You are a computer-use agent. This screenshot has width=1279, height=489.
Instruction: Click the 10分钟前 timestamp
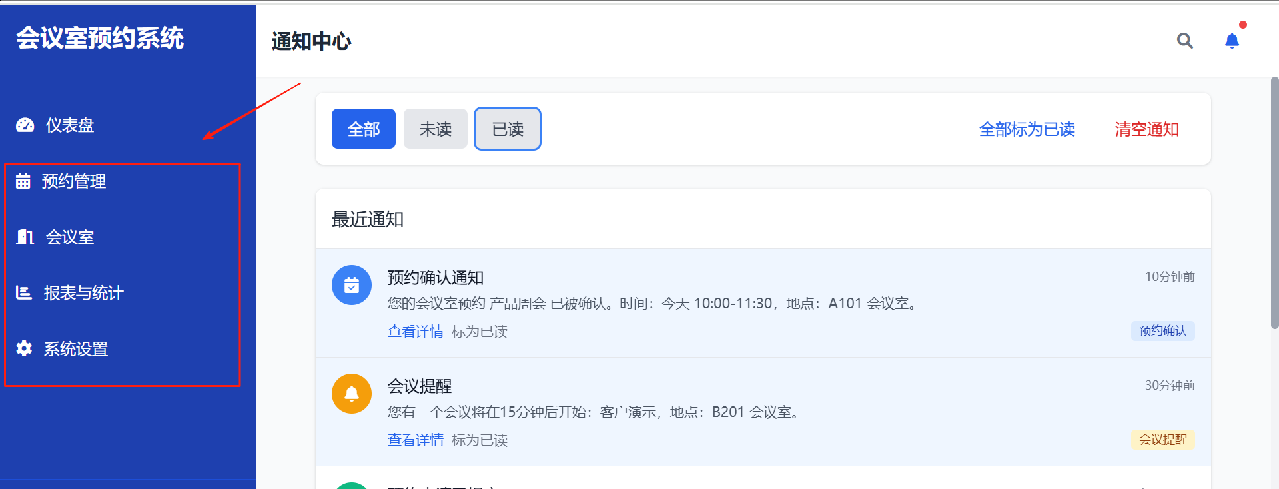(x=1170, y=276)
